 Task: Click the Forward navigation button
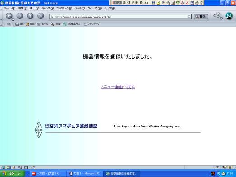click(19, 16)
